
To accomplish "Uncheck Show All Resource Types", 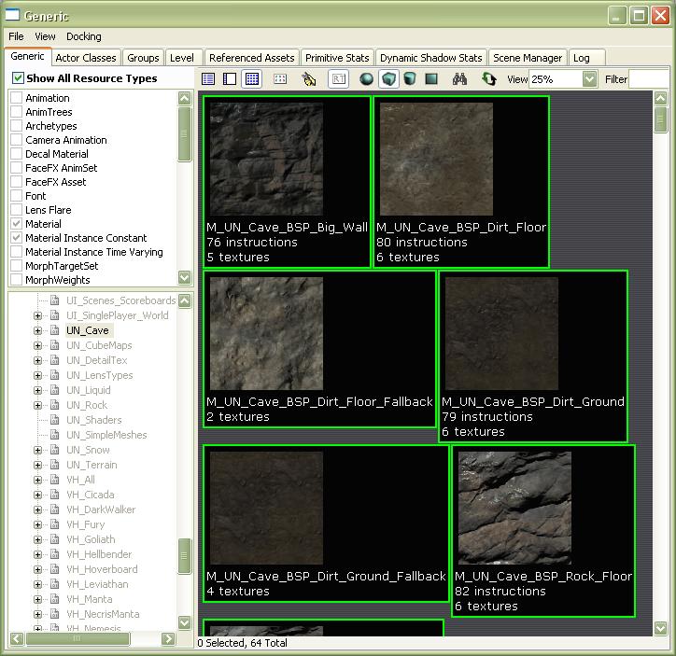I will click(x=18, y=78).
